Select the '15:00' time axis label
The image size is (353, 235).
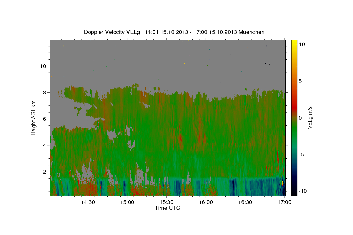(x=127, y=202)
